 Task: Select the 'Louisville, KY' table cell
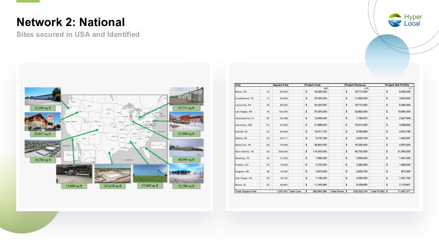click(243, 105)
